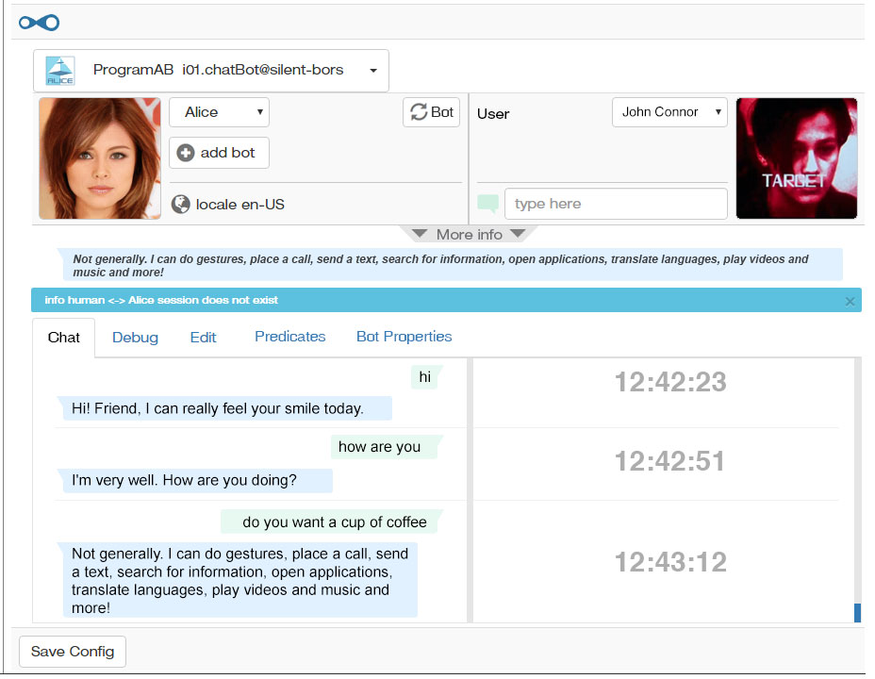This screenshot has height=679, width=875.
Task: Click the Save Config button
Action: pyautogui.click(x=73, y=652)
